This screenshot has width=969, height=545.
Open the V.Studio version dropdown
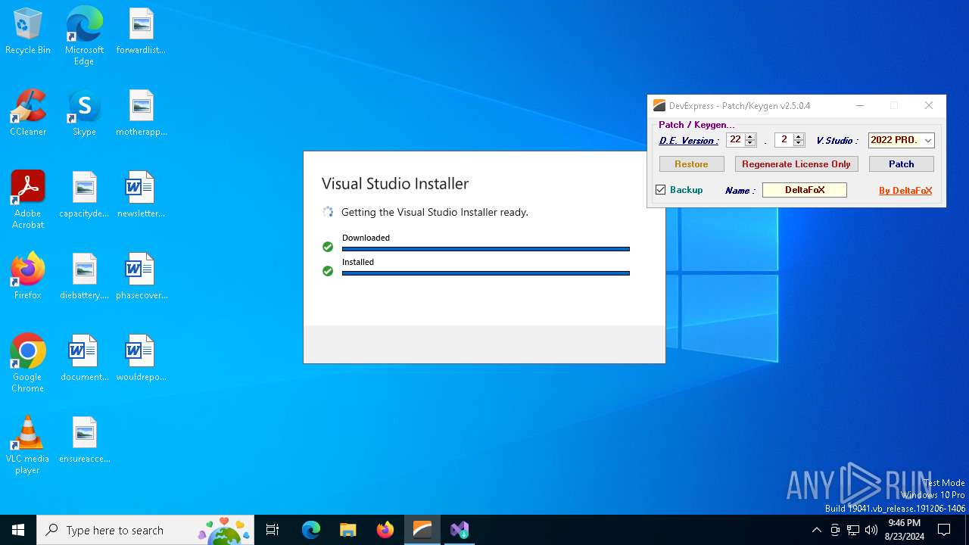click(928, 140)
